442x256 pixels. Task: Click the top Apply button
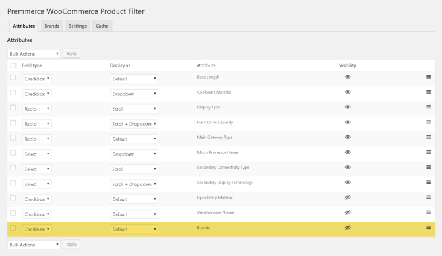[x=71, y=53]
